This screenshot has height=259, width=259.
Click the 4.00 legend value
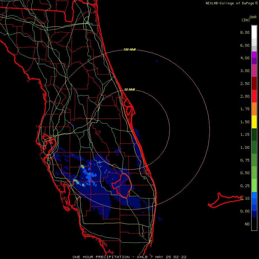click(x=245, y=58)
